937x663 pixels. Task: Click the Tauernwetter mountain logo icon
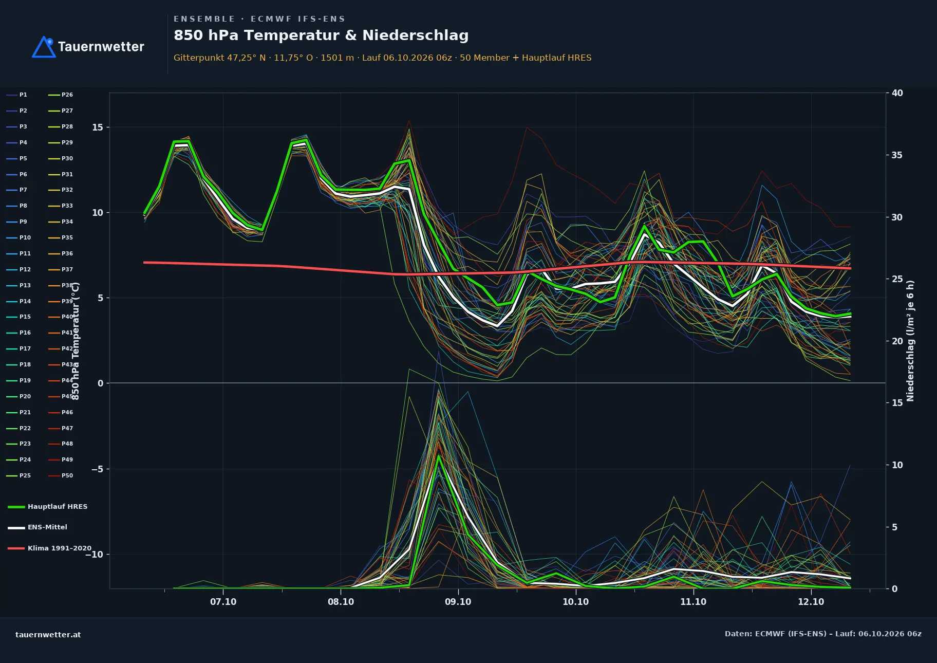pyautogui.click(x=44, y=47)
